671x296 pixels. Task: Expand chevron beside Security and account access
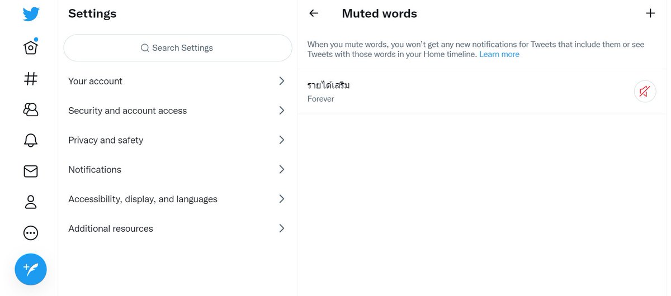[281, 111]
